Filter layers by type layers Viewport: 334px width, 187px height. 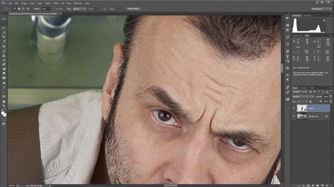click(319, 92)
